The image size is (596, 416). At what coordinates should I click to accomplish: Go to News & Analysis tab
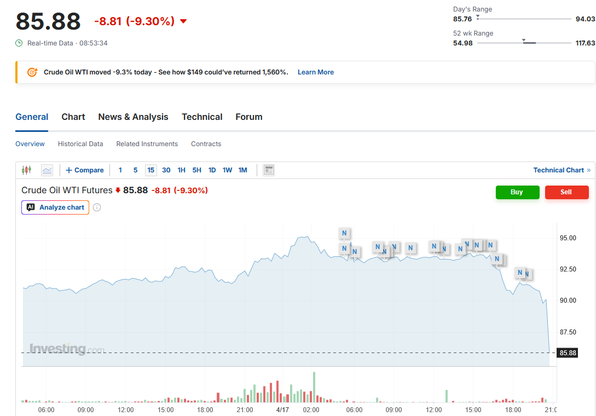[x=133, y=117]
